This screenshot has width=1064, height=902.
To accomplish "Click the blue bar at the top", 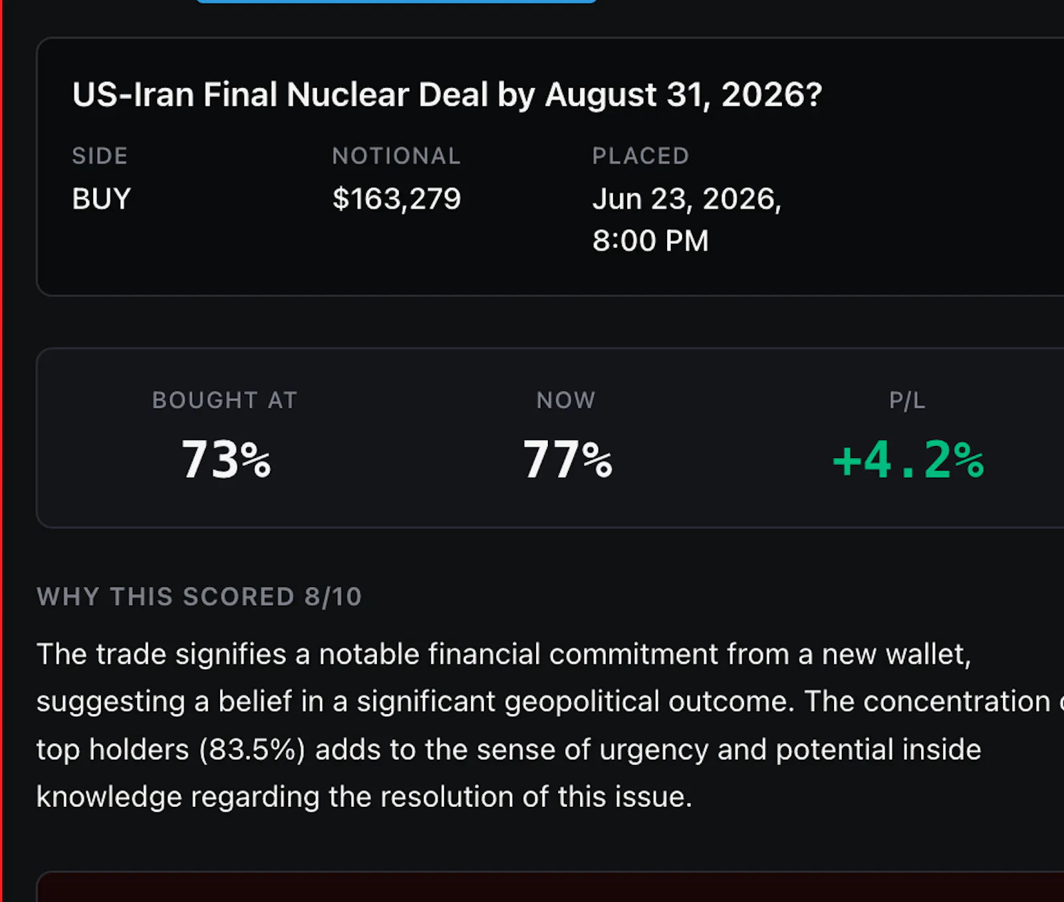I will (396, 1).
